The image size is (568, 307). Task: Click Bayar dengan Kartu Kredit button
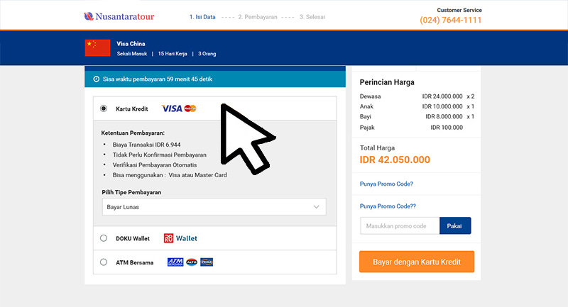pyautogui.click(x=417, y=262)
